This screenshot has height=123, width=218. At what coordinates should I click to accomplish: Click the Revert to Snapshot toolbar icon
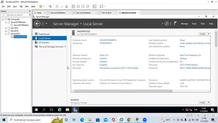[62, 6]
